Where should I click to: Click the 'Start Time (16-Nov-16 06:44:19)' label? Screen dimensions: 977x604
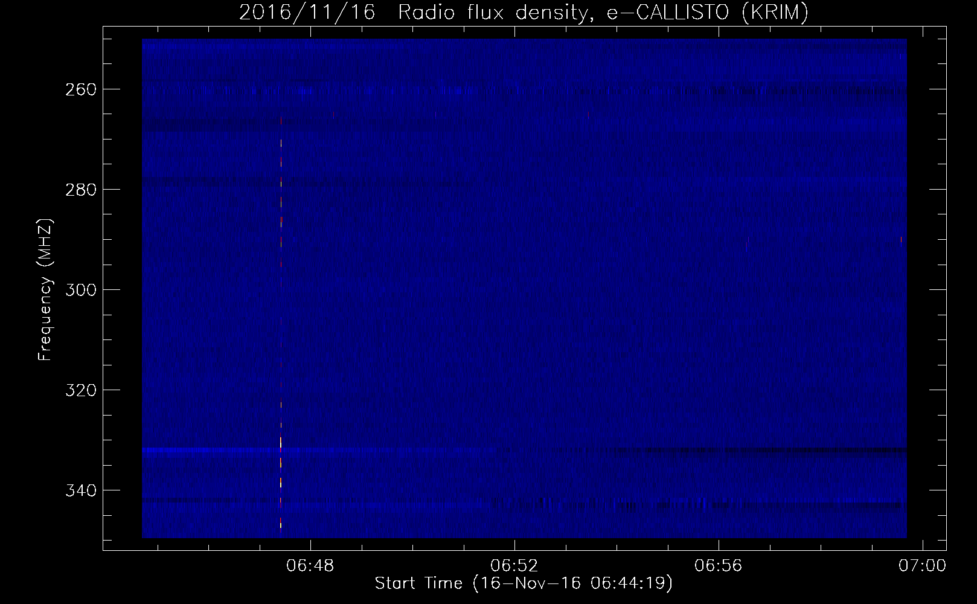tap(524, 583)
